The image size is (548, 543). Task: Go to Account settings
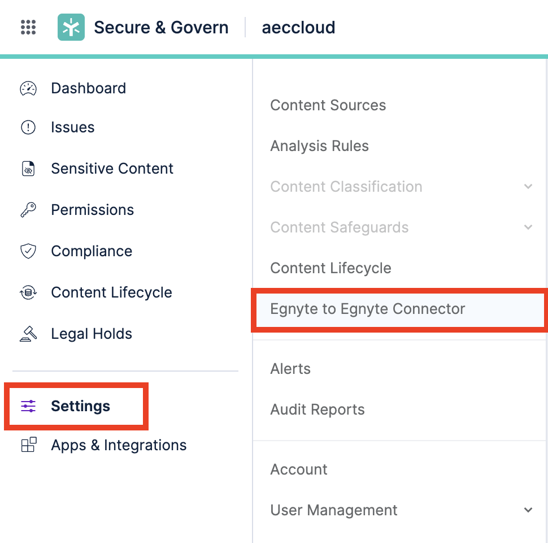tap(299, 469)
